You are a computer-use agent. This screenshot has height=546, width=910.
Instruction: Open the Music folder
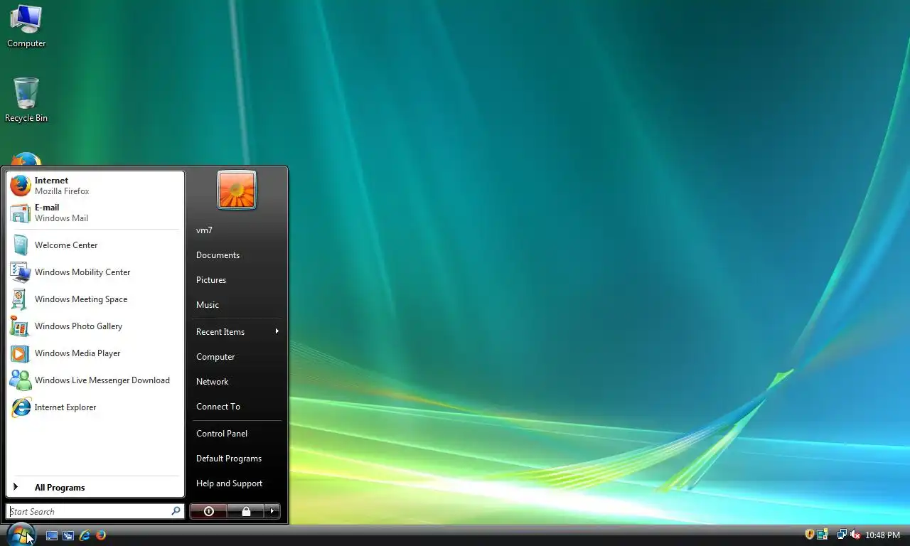tap(237, 305)
